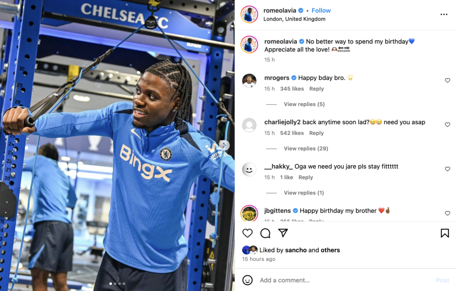Save the post with the bookmark icon

[x=445, y=233]
